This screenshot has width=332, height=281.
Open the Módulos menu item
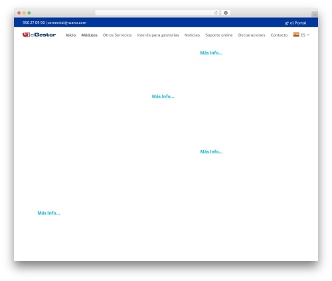click(x=89, y=35)
